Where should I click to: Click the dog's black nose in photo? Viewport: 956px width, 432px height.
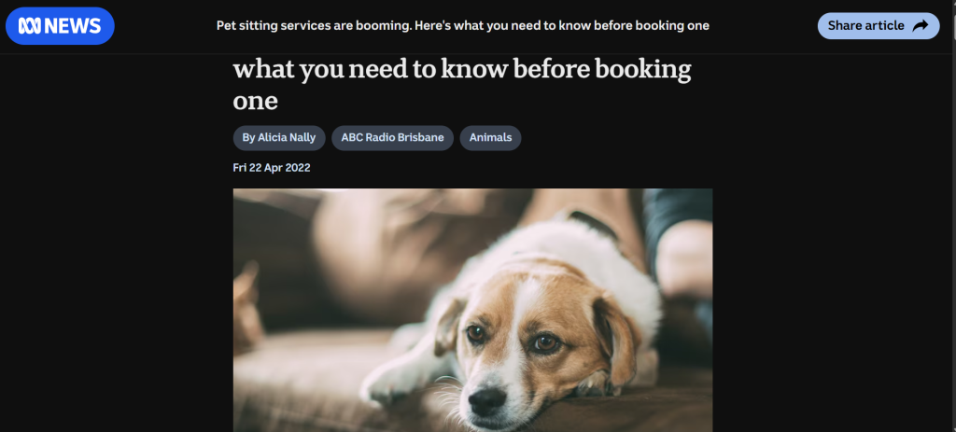[487, 399]
